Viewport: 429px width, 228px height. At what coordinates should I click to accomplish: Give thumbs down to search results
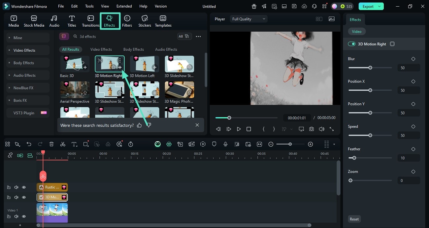coord(149,125)
